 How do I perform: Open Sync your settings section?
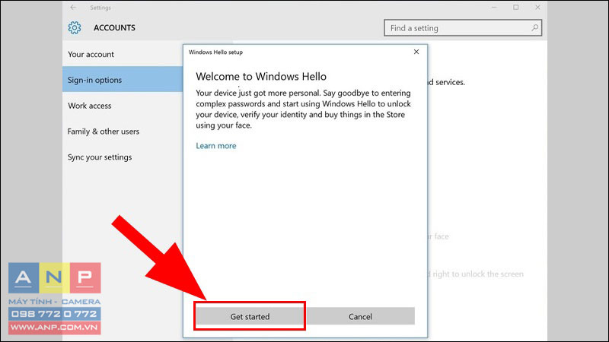tap(123, 157)
